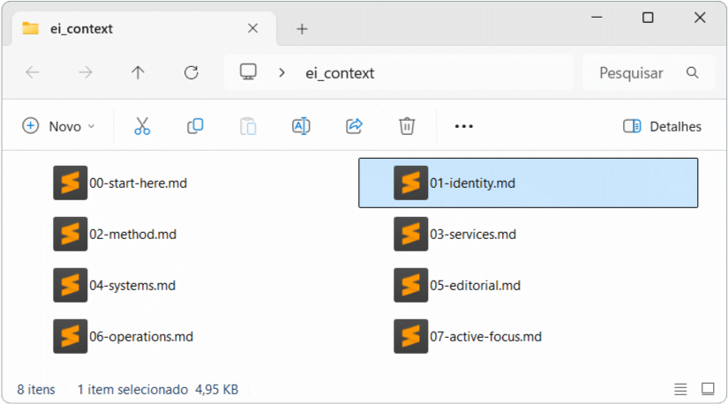This screenshot has height=404, width=728.
Task: Open the Novo dropdown menu
Action: click(58, 126)
